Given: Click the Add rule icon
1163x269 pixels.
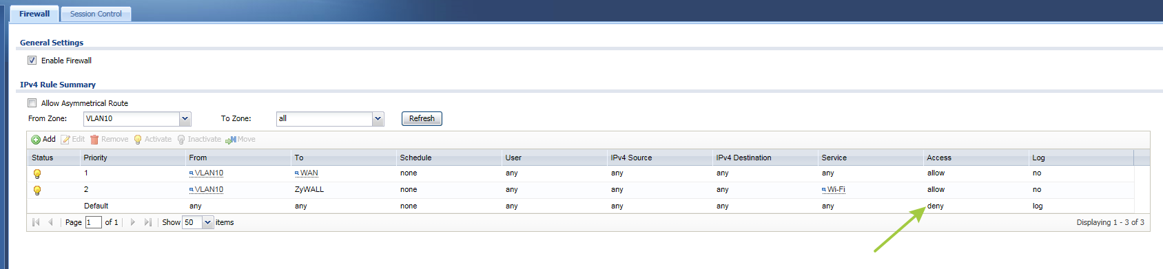Looking at the screenshot, I should click(x=36, y=140).
